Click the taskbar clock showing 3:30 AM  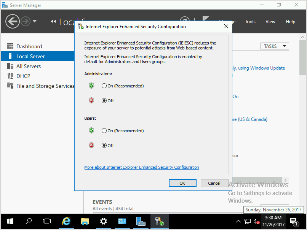coord(273,221)
